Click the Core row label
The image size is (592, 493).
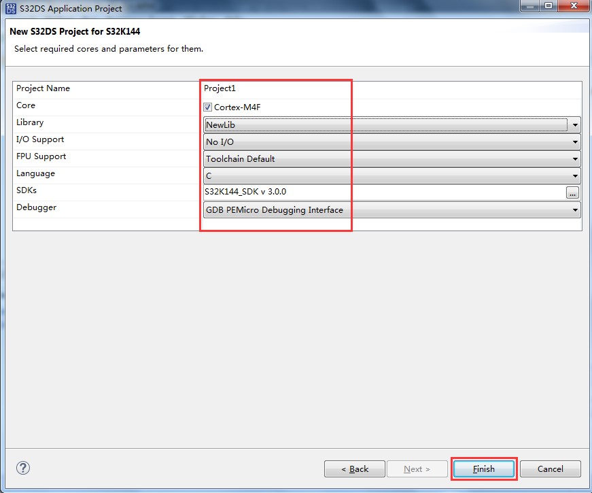click(x=26, y=105)
